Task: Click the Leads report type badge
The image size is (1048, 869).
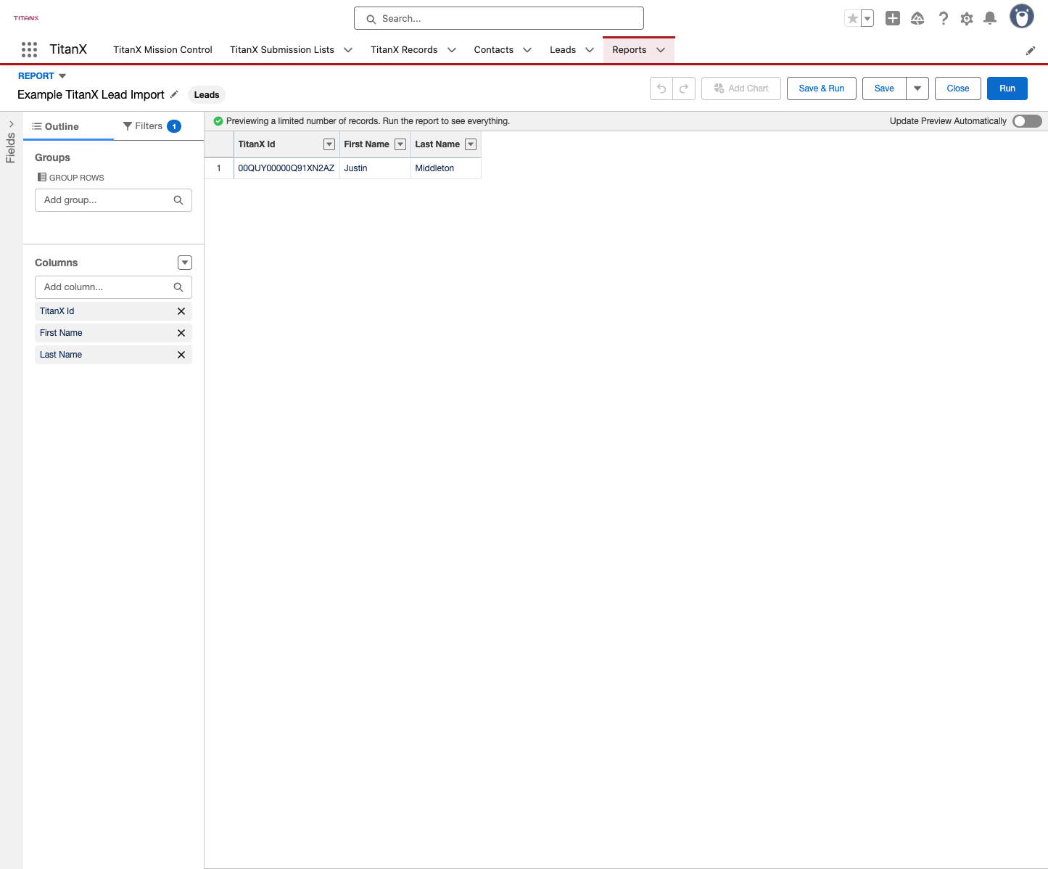Action: tap(207, 95)
